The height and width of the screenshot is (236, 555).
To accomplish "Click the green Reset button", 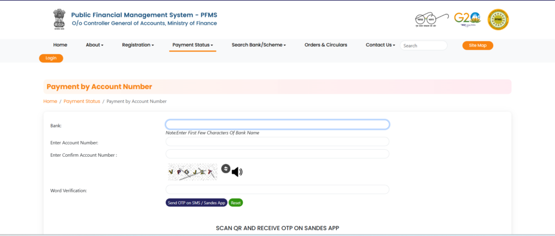I will point(236,203).
